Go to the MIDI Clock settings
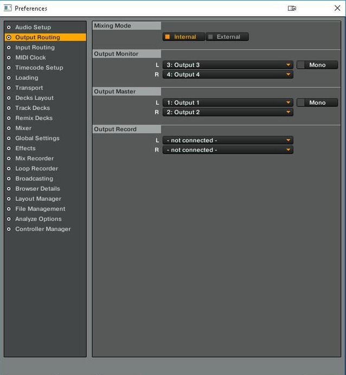This screenshot has width=346, height=375. click(30, 57)
